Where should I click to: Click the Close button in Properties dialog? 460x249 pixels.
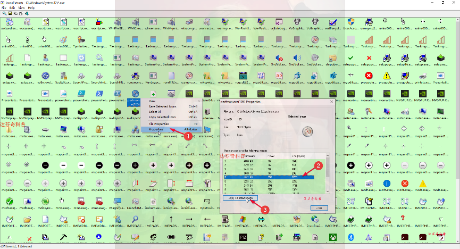click(x=319, y=208)
